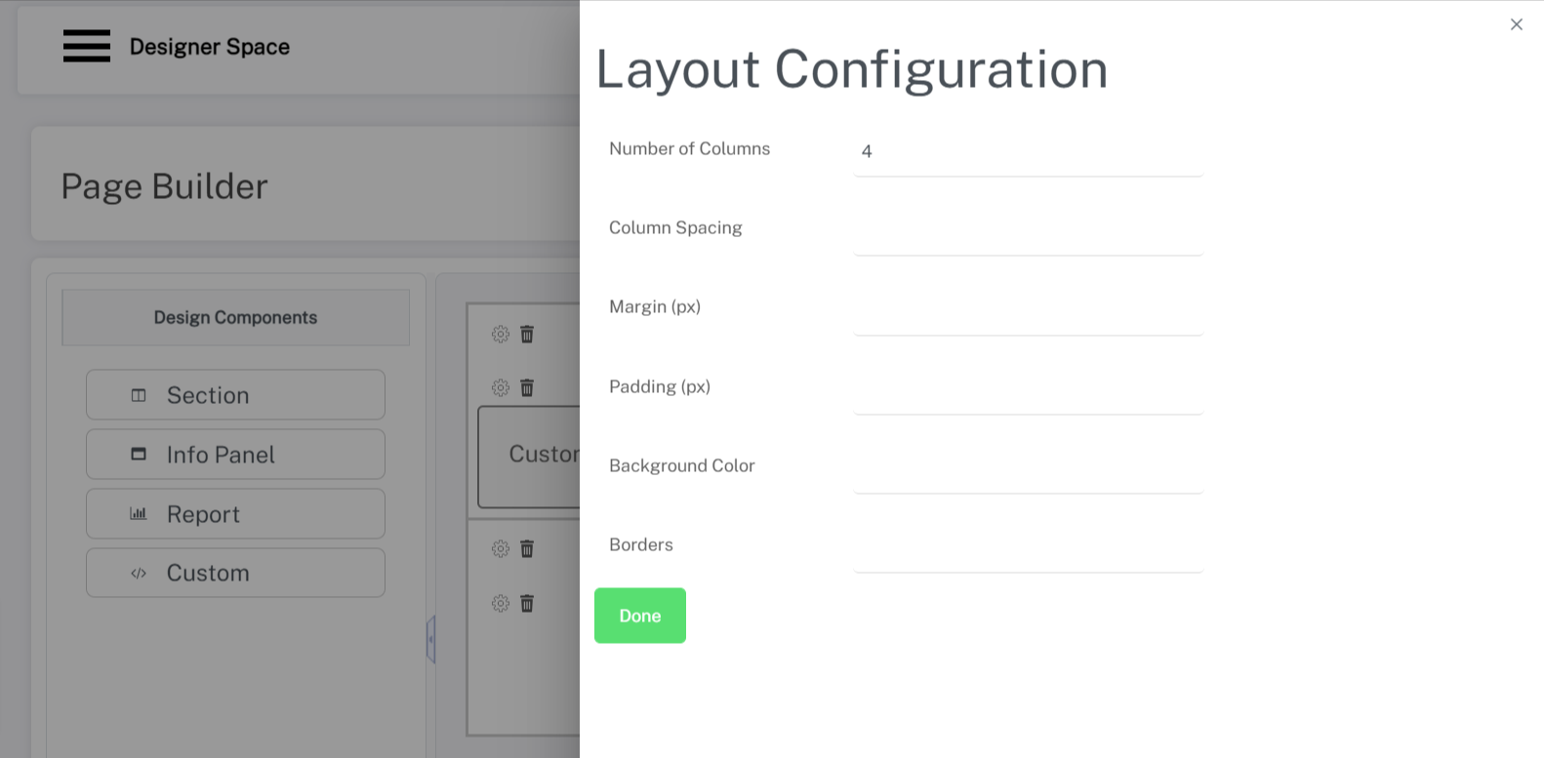
Task: Open settings with the topmost gear icon
Action: point(501,335)
